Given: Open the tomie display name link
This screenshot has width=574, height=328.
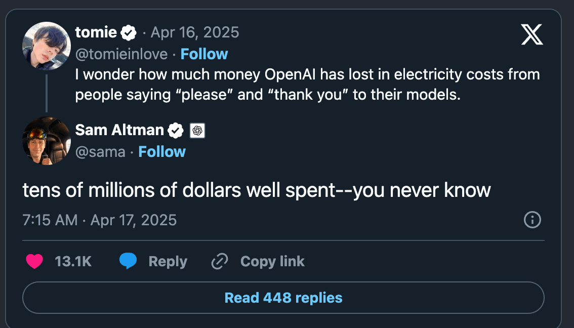Looking at the screenshot, I should (96, 32).
